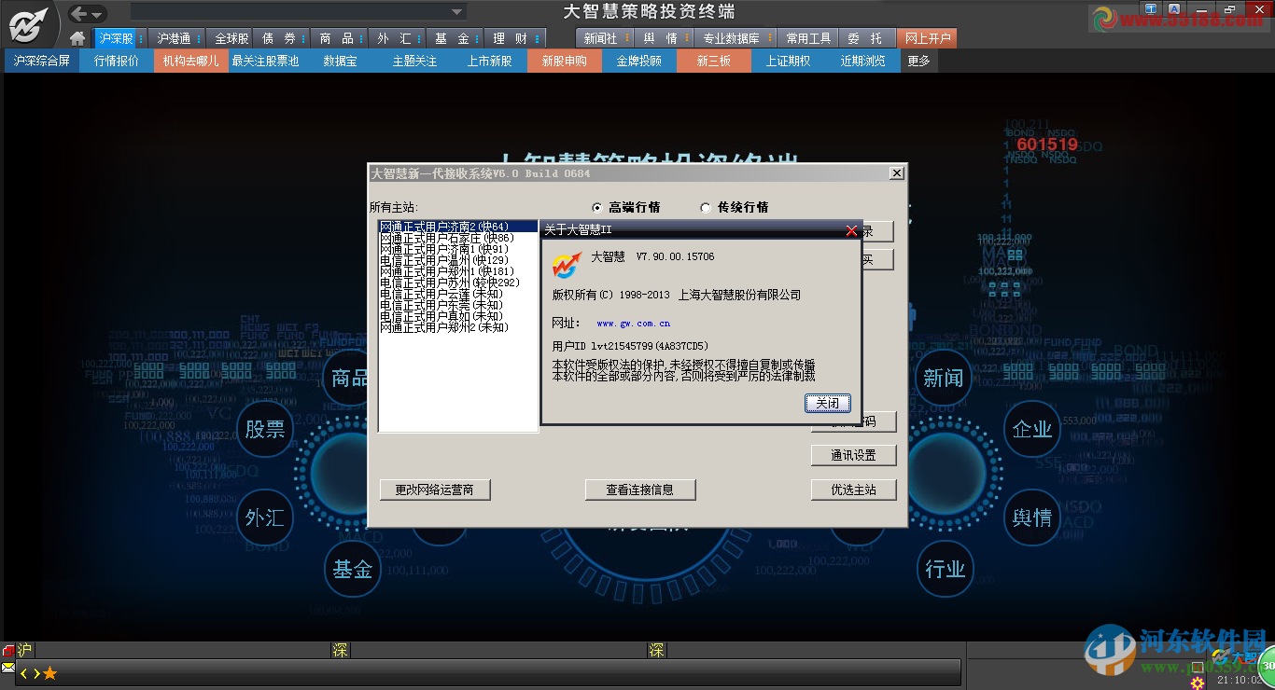The image size is (1275, 690).
Task: Select server 电信正式用户真如(未知)
Action: coord(458,316)
